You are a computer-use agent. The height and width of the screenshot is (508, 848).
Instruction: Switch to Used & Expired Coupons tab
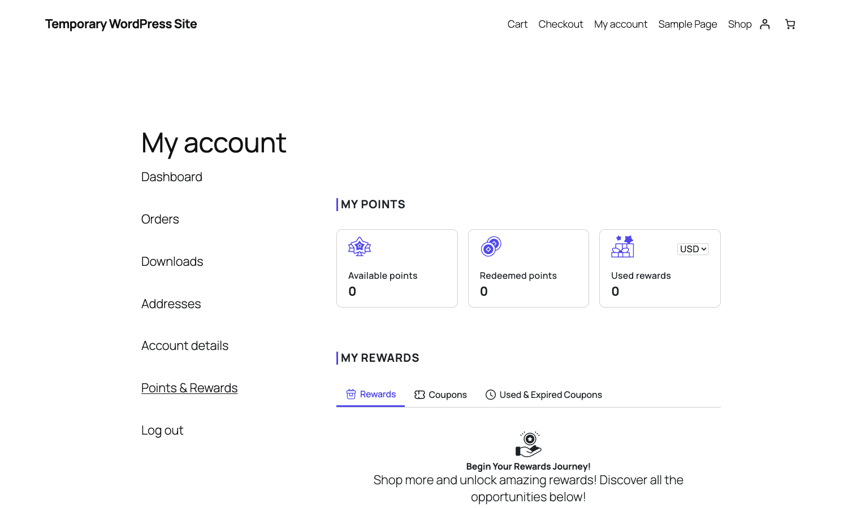pos(544,395)
